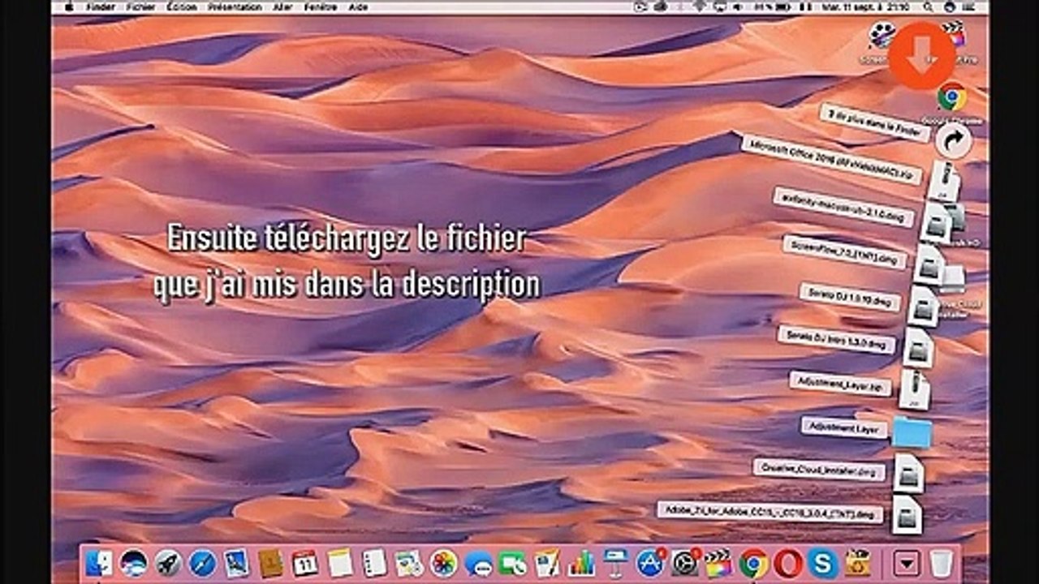Image resolution: width=1039 pixels, height=584 pixels.
Task: Click the circular arrow Open in Finder icon
Action: pos(954,142)
